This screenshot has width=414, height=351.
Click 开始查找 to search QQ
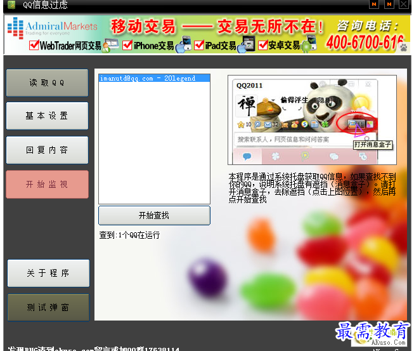coord(154,215)
